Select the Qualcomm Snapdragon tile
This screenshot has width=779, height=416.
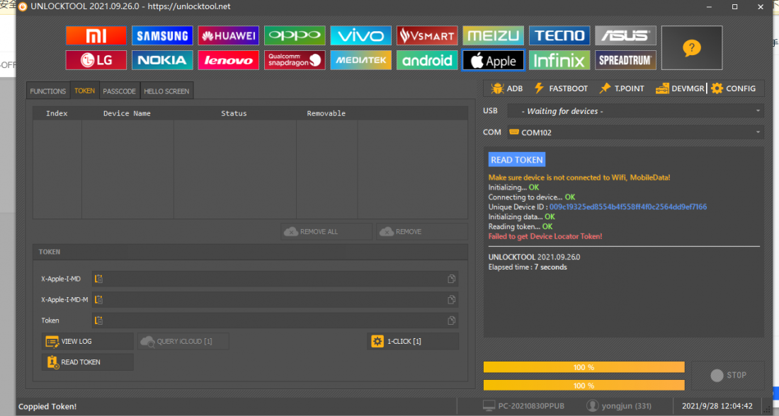(295, 60)
